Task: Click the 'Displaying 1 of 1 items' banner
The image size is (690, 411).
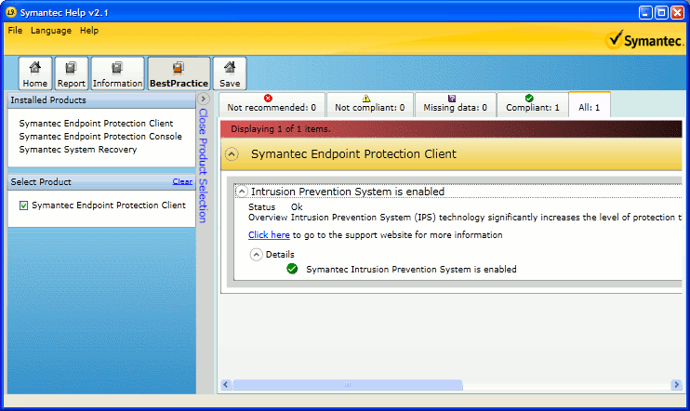Action: (x=451, y=129)
